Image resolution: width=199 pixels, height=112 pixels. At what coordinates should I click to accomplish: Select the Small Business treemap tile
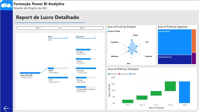[x=175, y=59]
